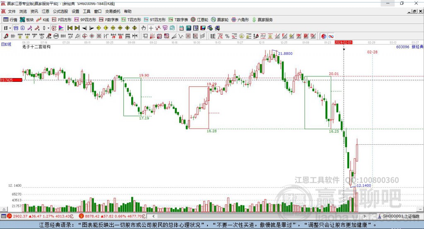Open the 赢家轮 wheel tool
The height and width of the screenshot is (229, 424).
220,20
